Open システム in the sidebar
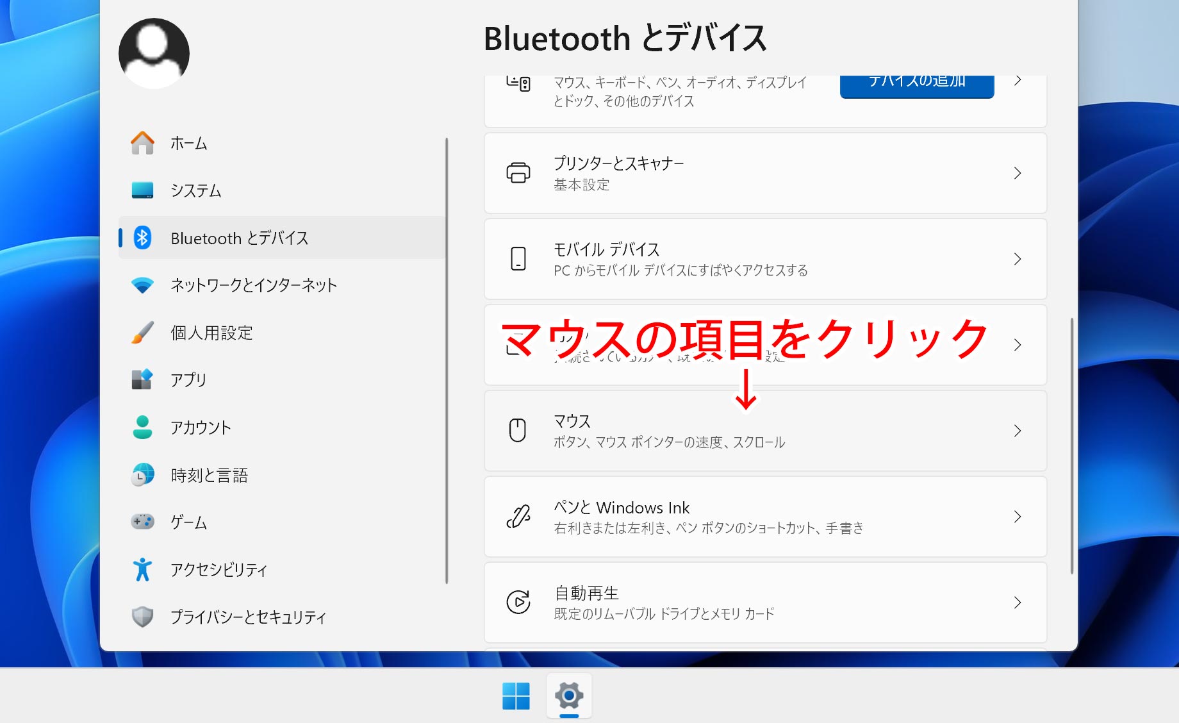The height and width of the screenshot is (723, 1179). click(x=195, y=190)
